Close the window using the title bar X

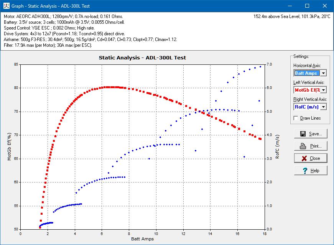[x=325, y=6]
